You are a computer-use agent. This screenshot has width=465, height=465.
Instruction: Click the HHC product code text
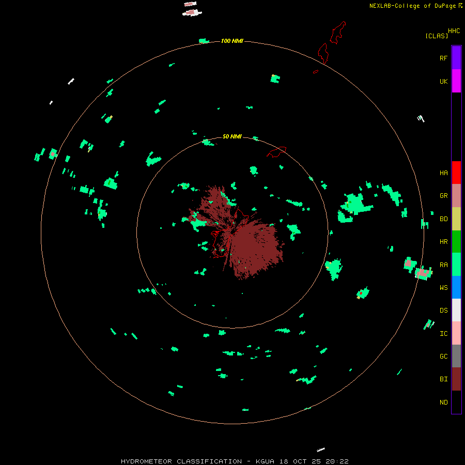454,31
